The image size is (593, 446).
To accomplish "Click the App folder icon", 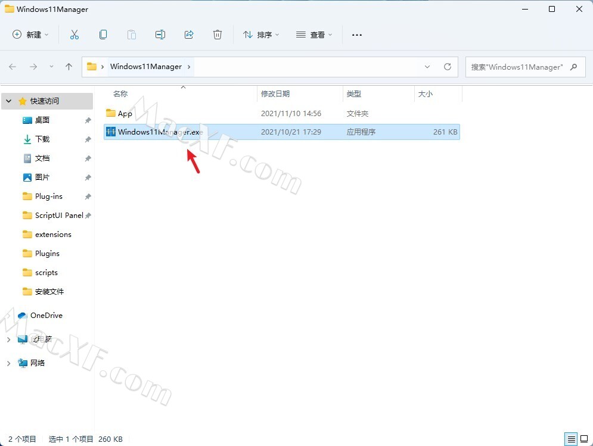I will tap(110, 113).
